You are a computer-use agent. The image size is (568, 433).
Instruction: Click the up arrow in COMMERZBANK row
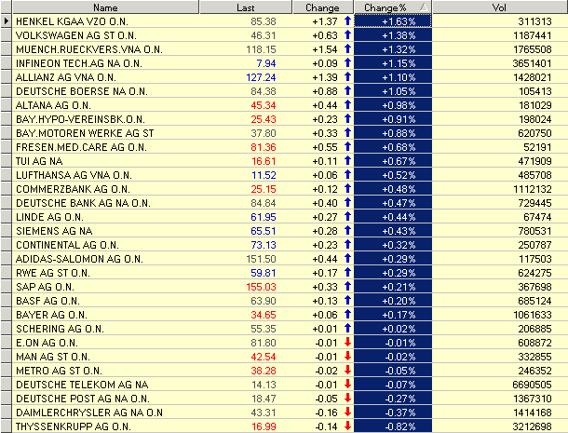coord(347,189)
